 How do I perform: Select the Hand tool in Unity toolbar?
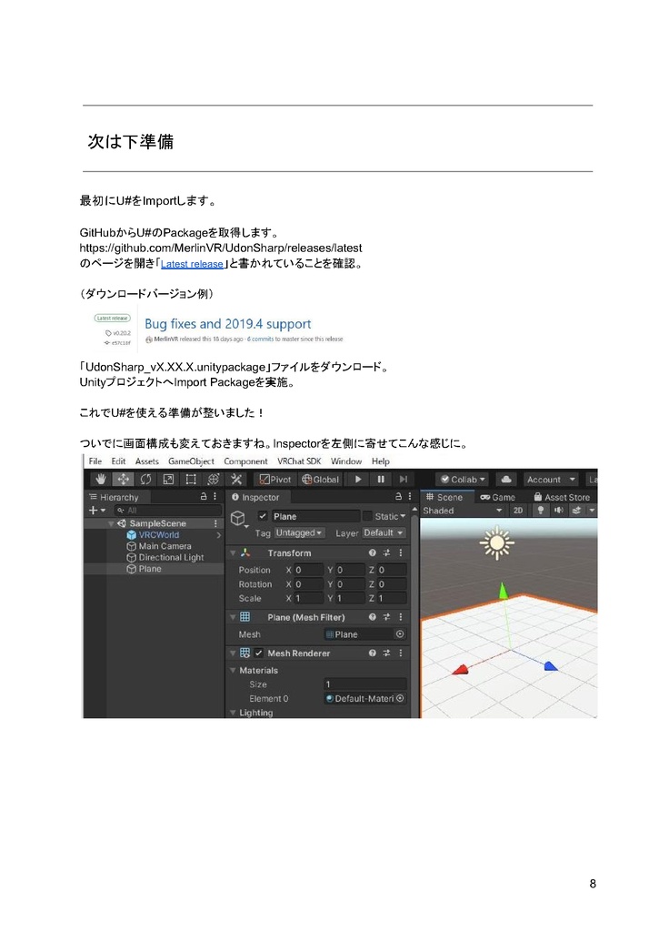coord(101,479)
